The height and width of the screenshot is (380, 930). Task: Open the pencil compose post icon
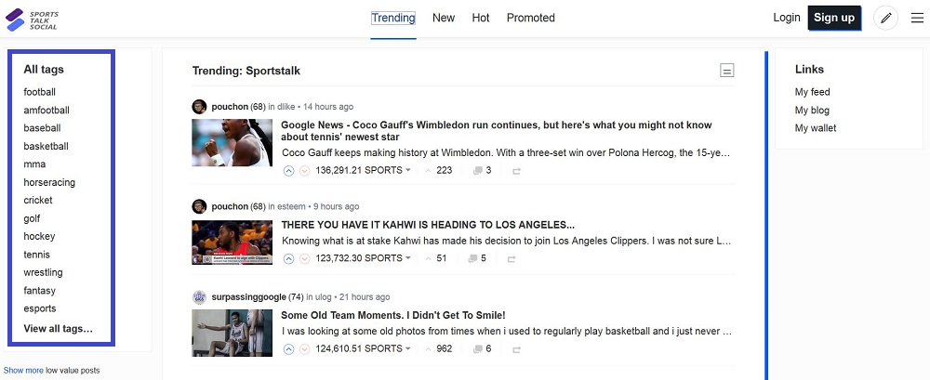885,19
